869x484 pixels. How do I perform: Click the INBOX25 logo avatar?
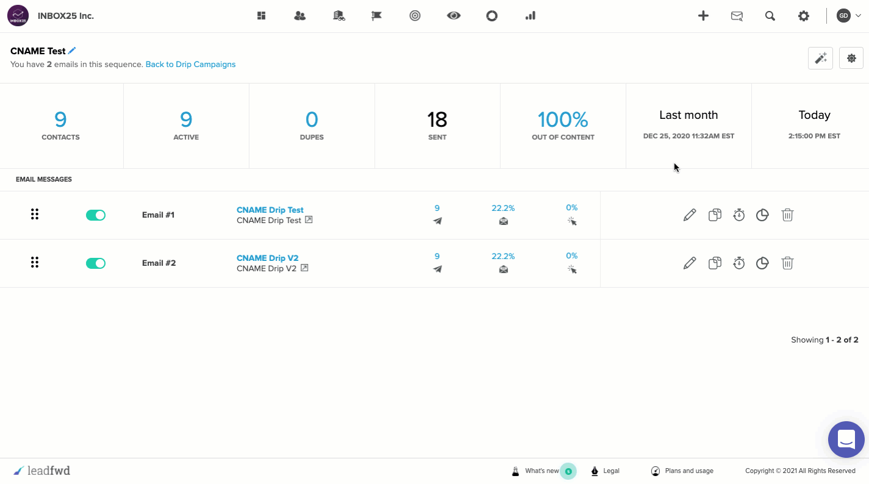[18, 16]
